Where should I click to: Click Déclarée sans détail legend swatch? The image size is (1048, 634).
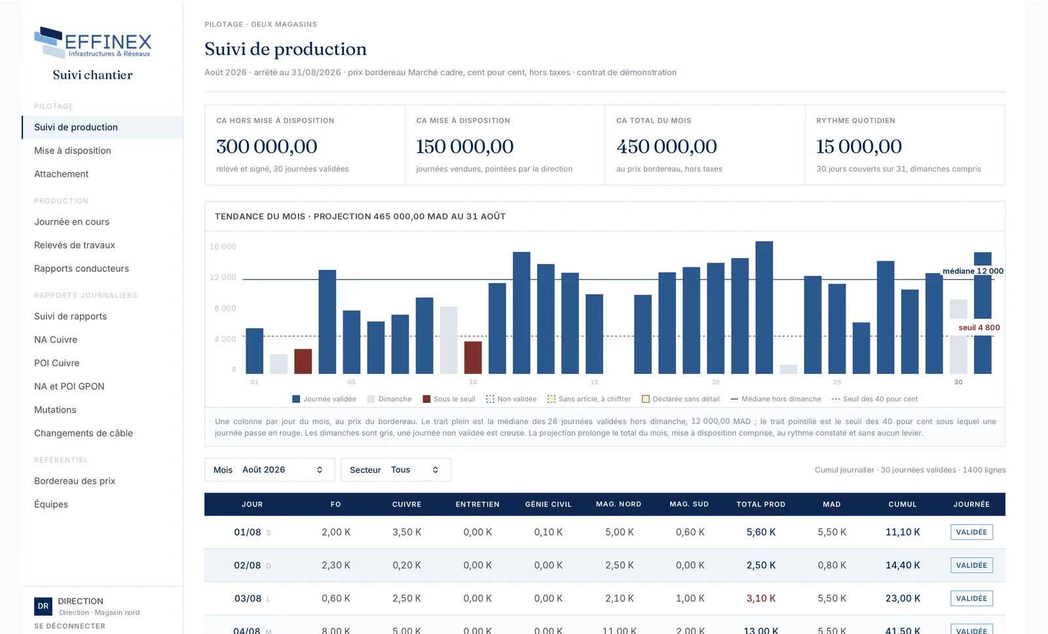click(x=646, y=399)
